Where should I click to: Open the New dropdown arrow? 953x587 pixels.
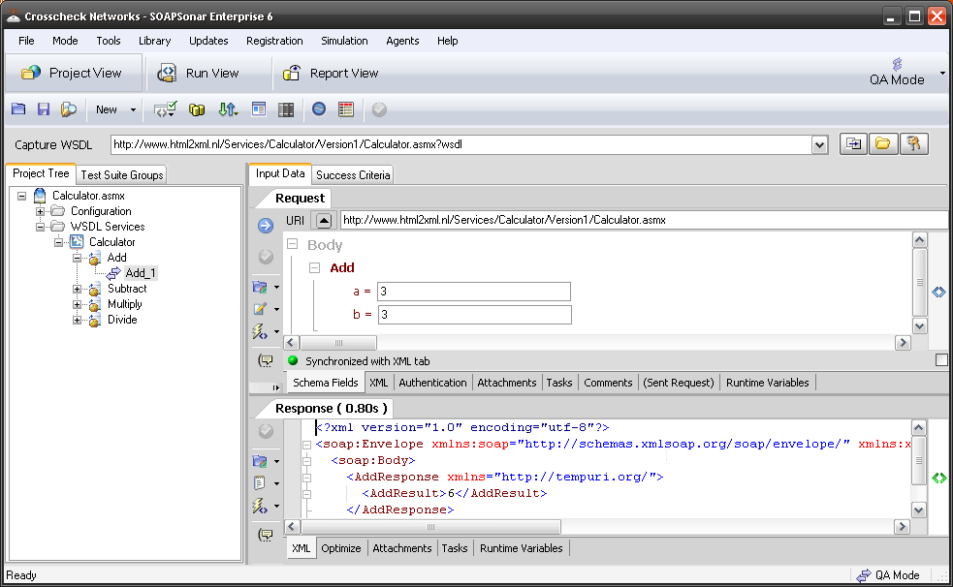tap(133, 109)
